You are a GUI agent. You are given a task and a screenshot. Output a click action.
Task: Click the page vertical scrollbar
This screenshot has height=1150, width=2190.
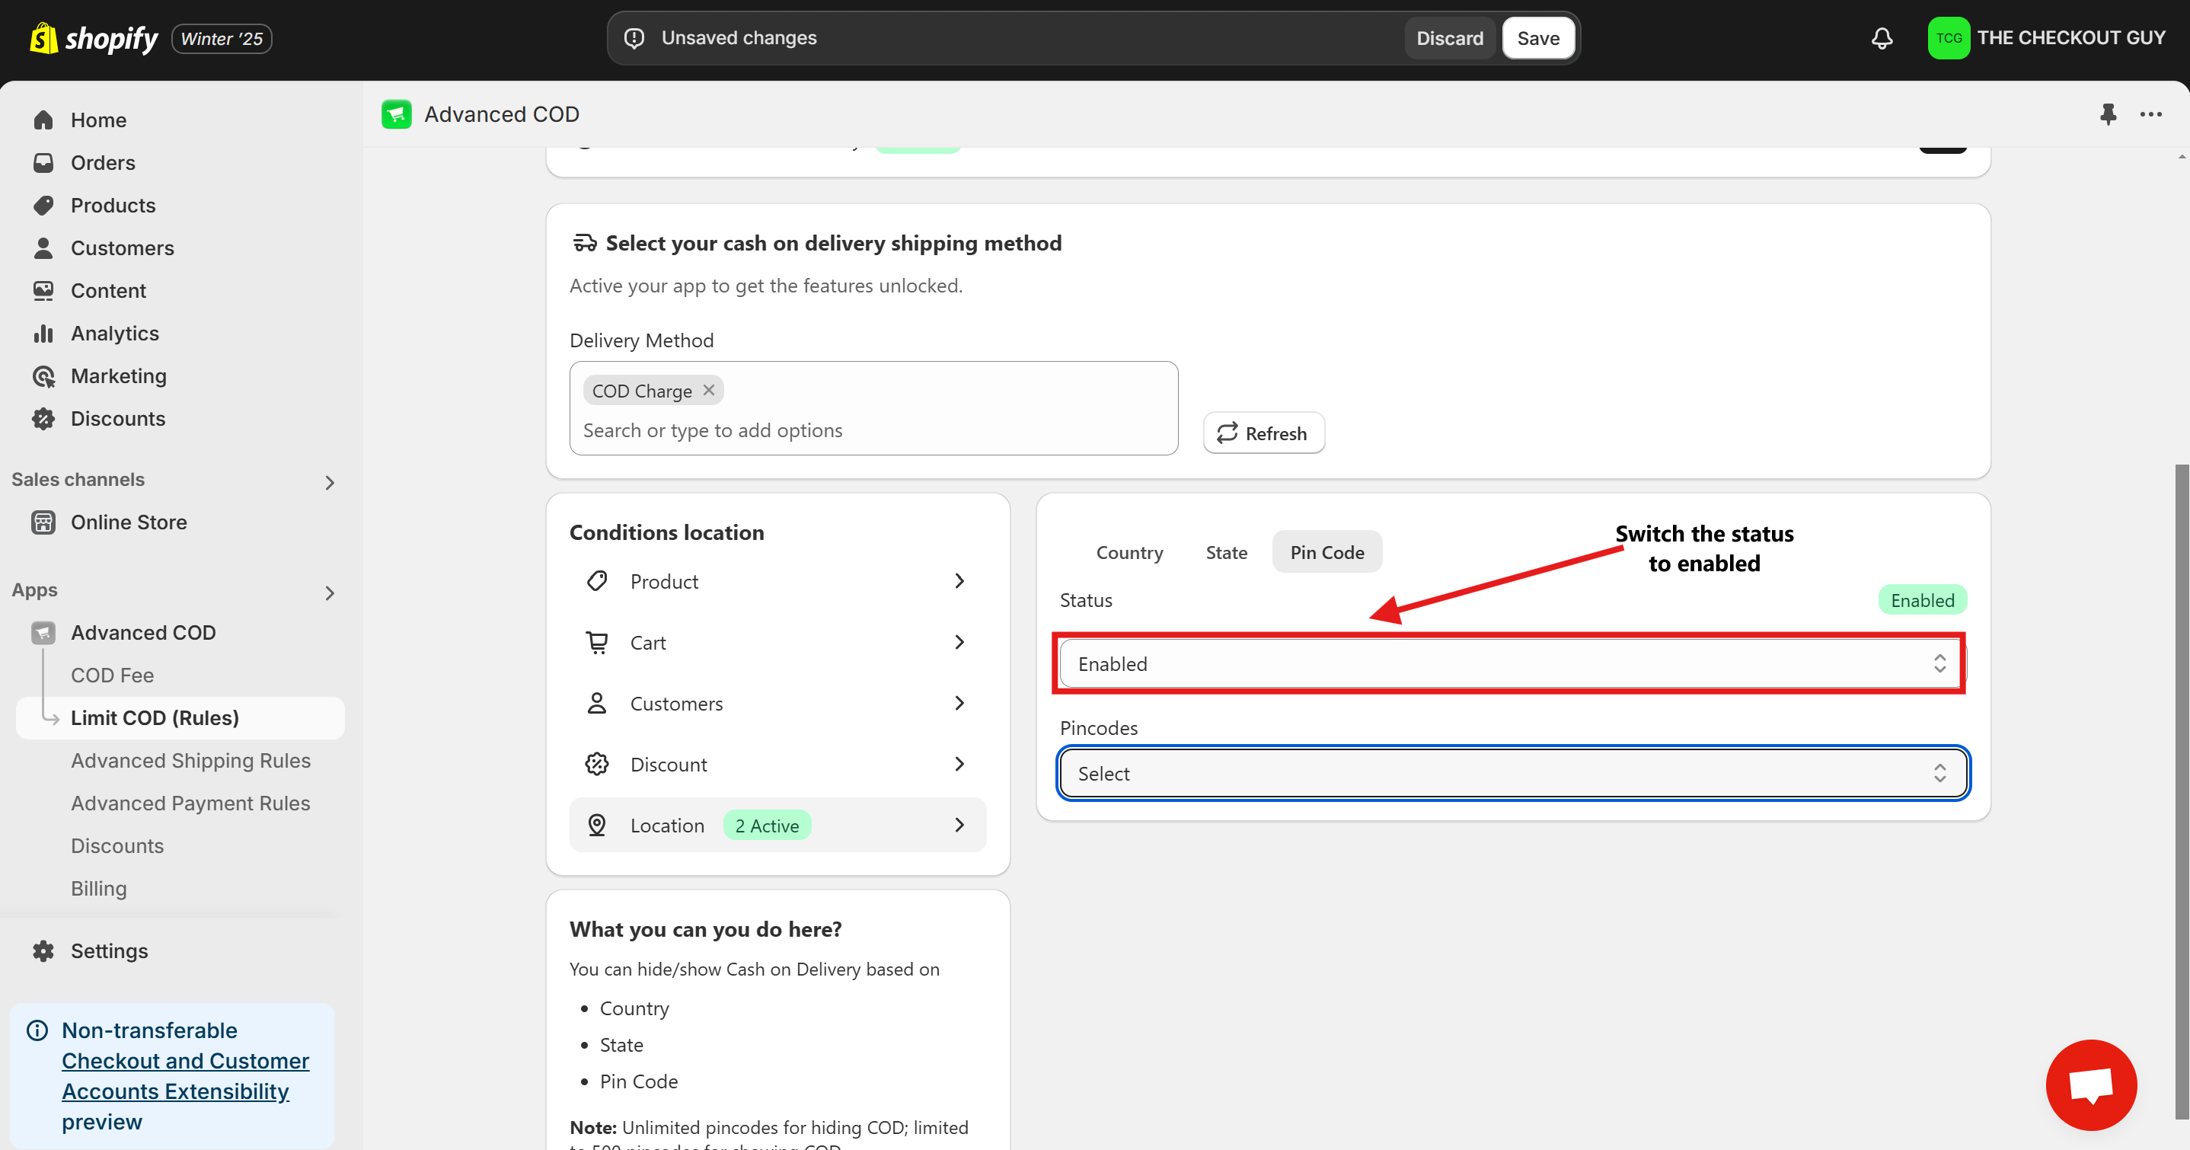2182,791
